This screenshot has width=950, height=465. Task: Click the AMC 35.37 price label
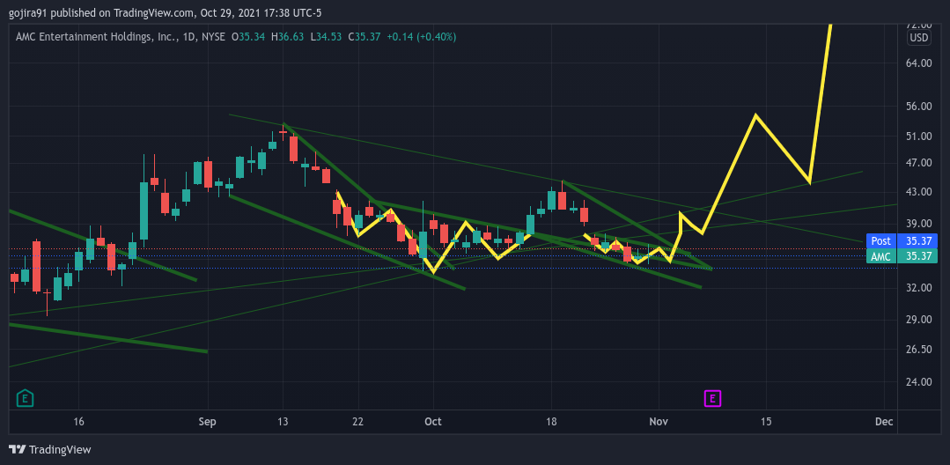tap(902, 256)
